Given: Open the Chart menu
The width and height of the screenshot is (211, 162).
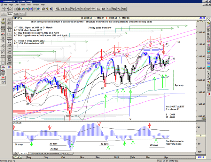Looking at the screenshot, I should point(17,5).
